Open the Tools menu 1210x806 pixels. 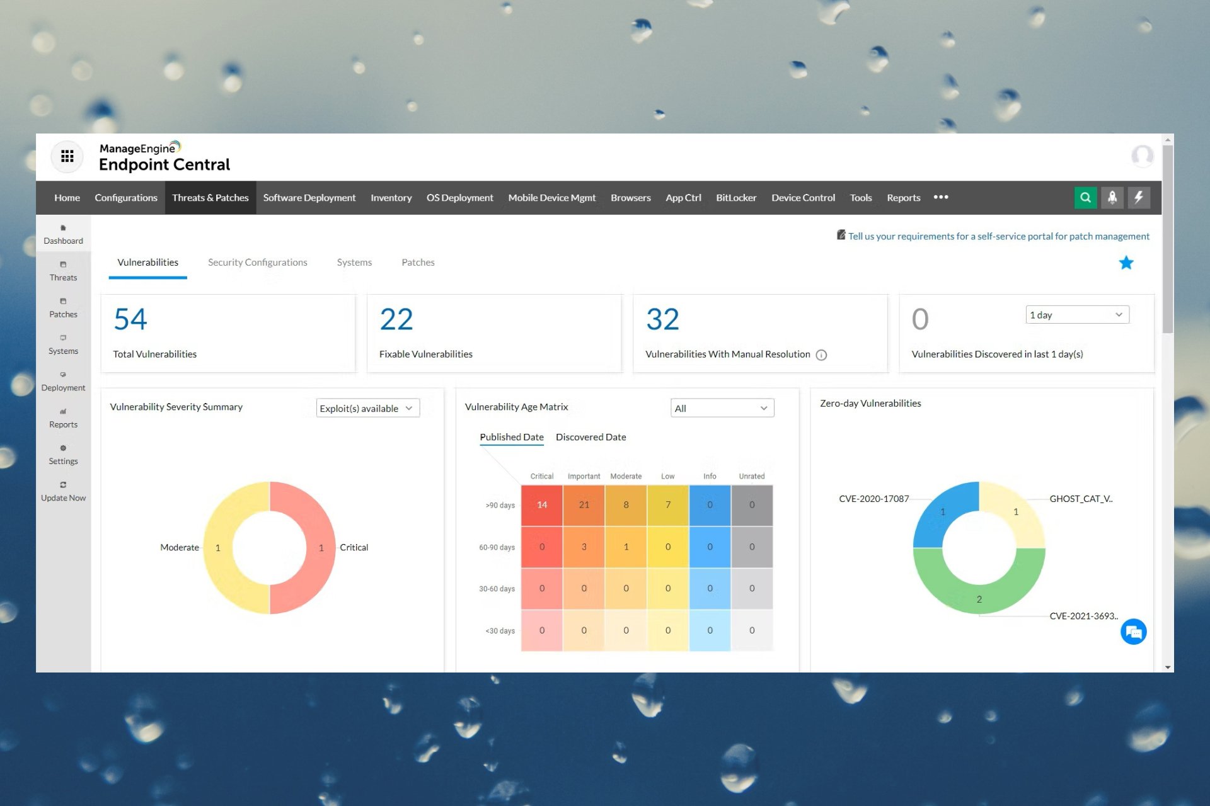pyautogui.click(x=861, y=198)
